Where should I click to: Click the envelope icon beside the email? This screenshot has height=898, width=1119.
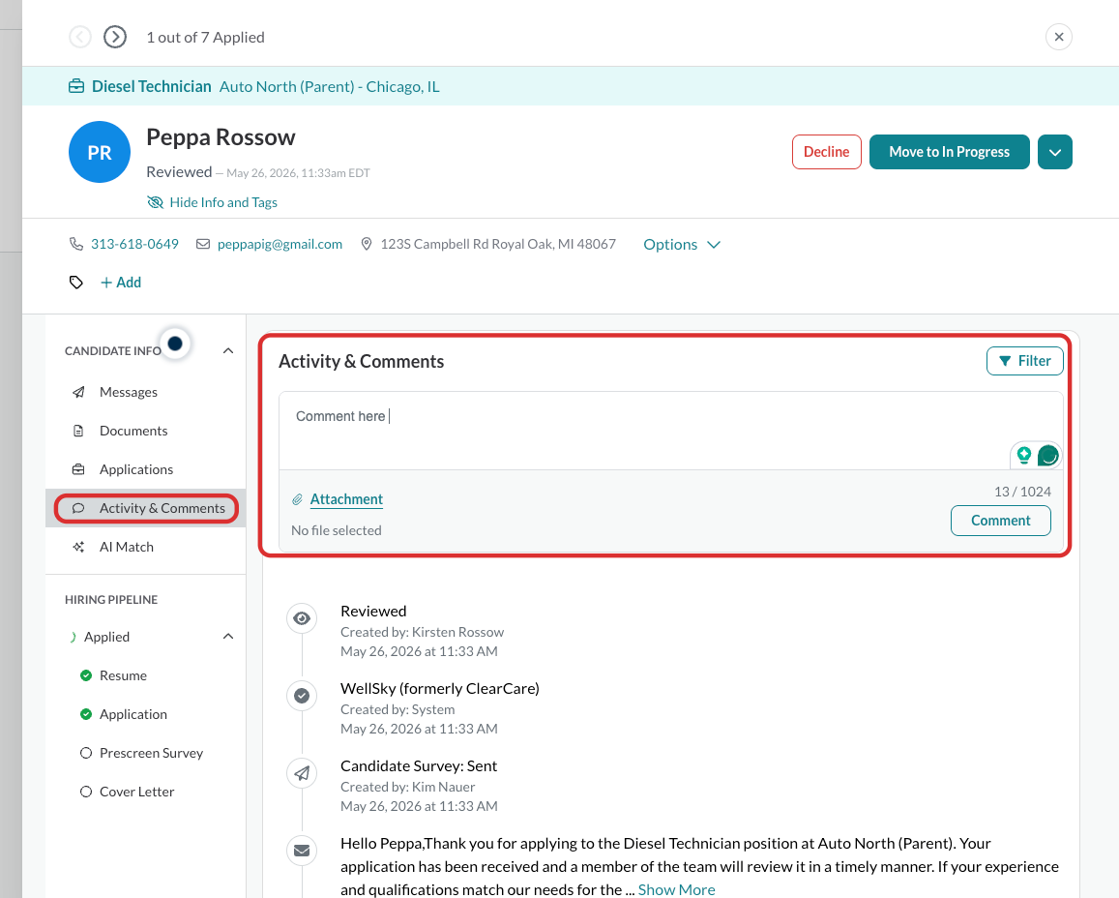(203, 244)
